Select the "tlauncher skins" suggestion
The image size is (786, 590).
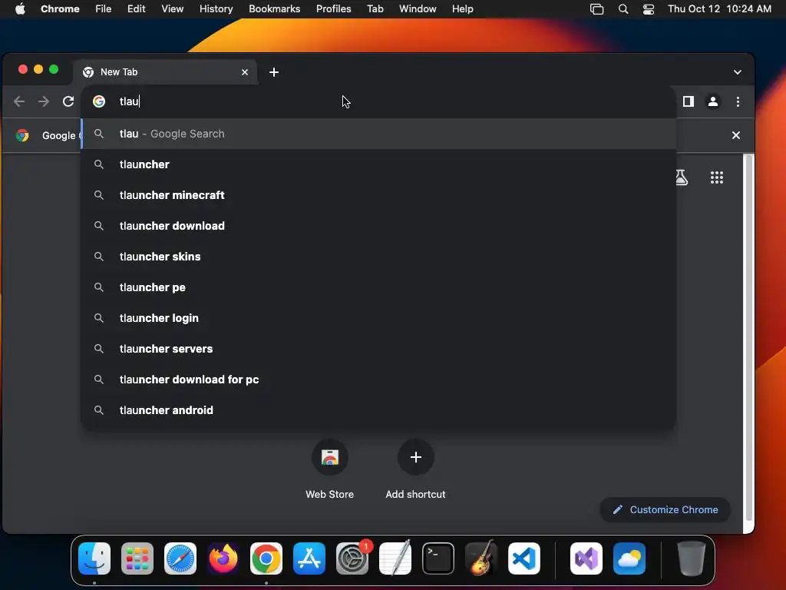379,257
